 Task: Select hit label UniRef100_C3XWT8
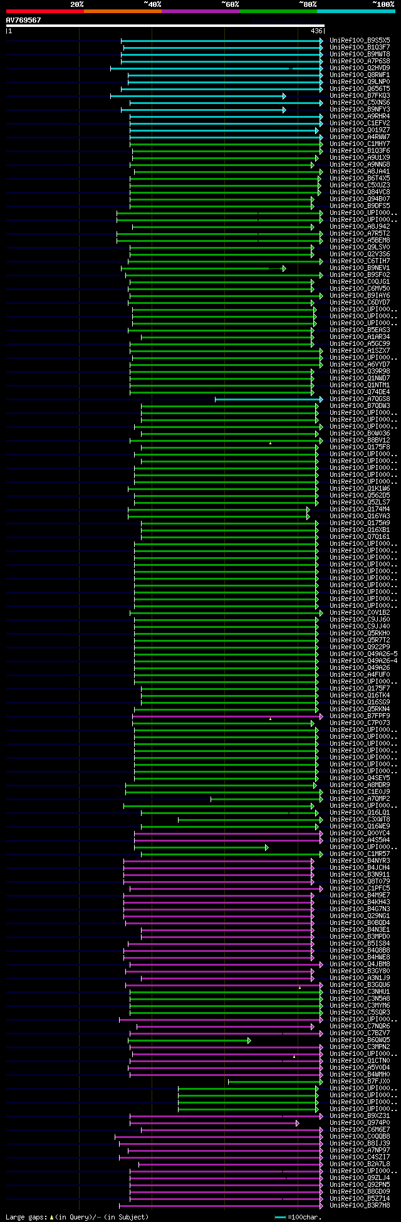[x=360, y=819]
